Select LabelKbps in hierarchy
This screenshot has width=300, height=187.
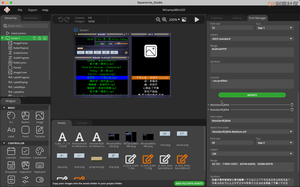19,87
